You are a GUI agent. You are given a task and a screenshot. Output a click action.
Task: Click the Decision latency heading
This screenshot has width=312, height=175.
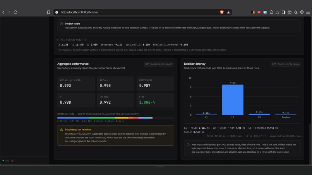click(195, 64)
